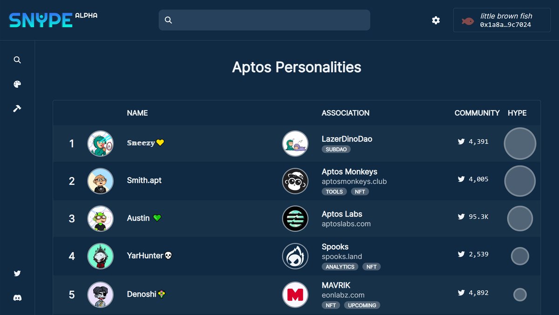Select the TOOLS tag under Aptos Monkeys
559x315 pixels.
[x=334, y=191]
